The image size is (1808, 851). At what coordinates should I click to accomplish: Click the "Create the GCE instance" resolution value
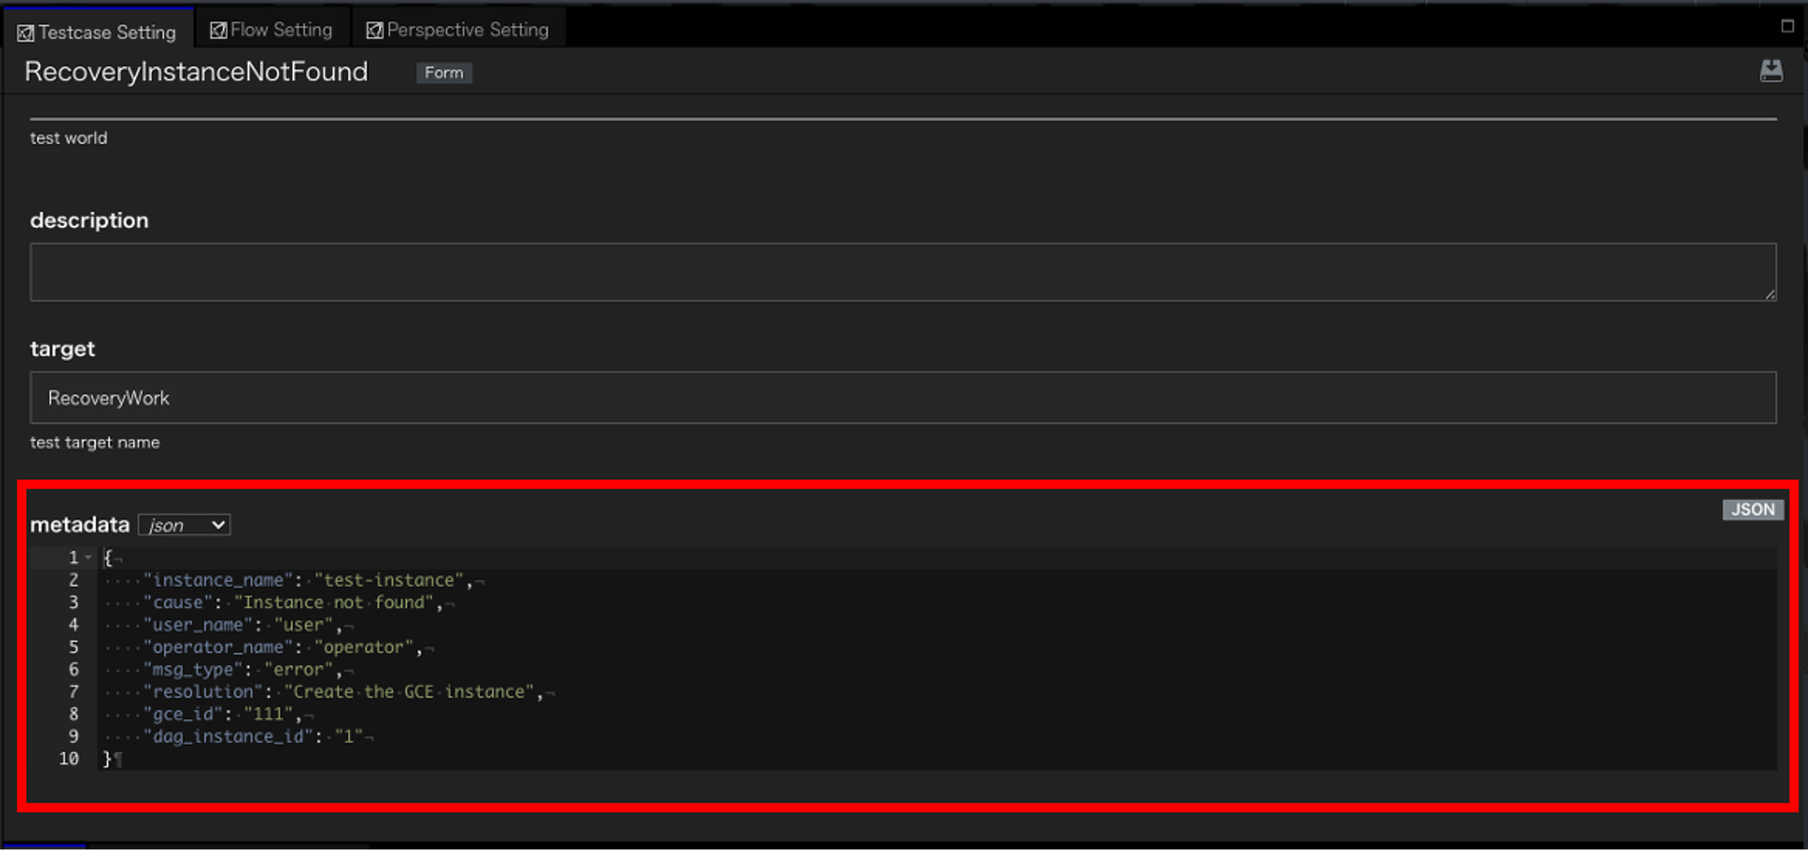point(410,692)
